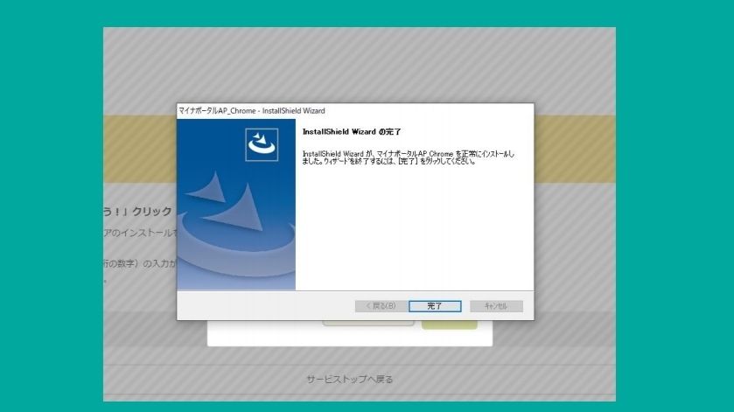Open the サービストップへ戻る link
Viewport: 734px width, 412px height.
click(349, 380)
